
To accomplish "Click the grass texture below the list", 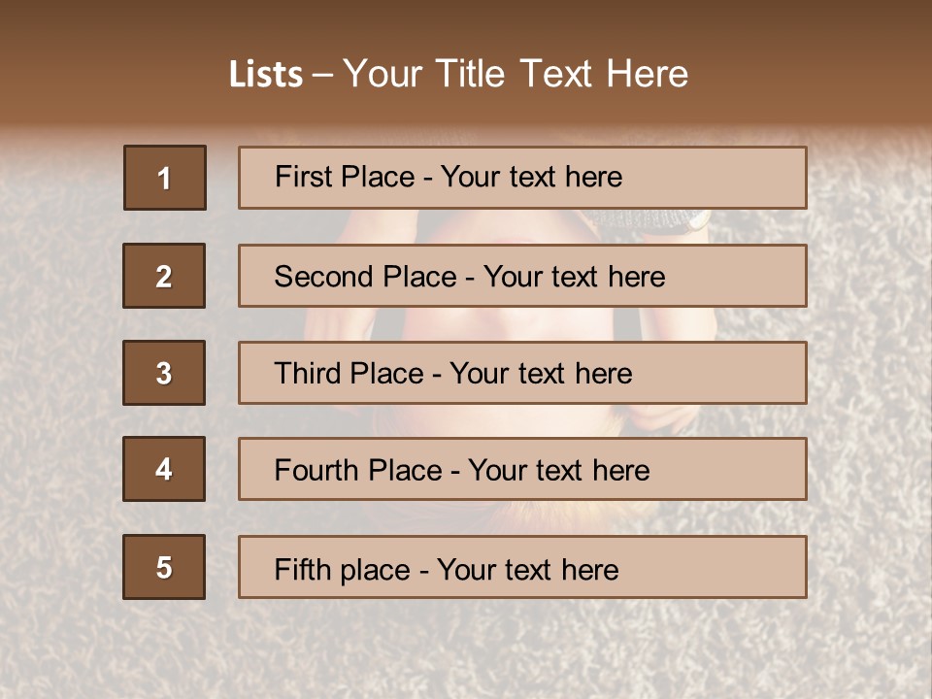I will coord(466,650).
